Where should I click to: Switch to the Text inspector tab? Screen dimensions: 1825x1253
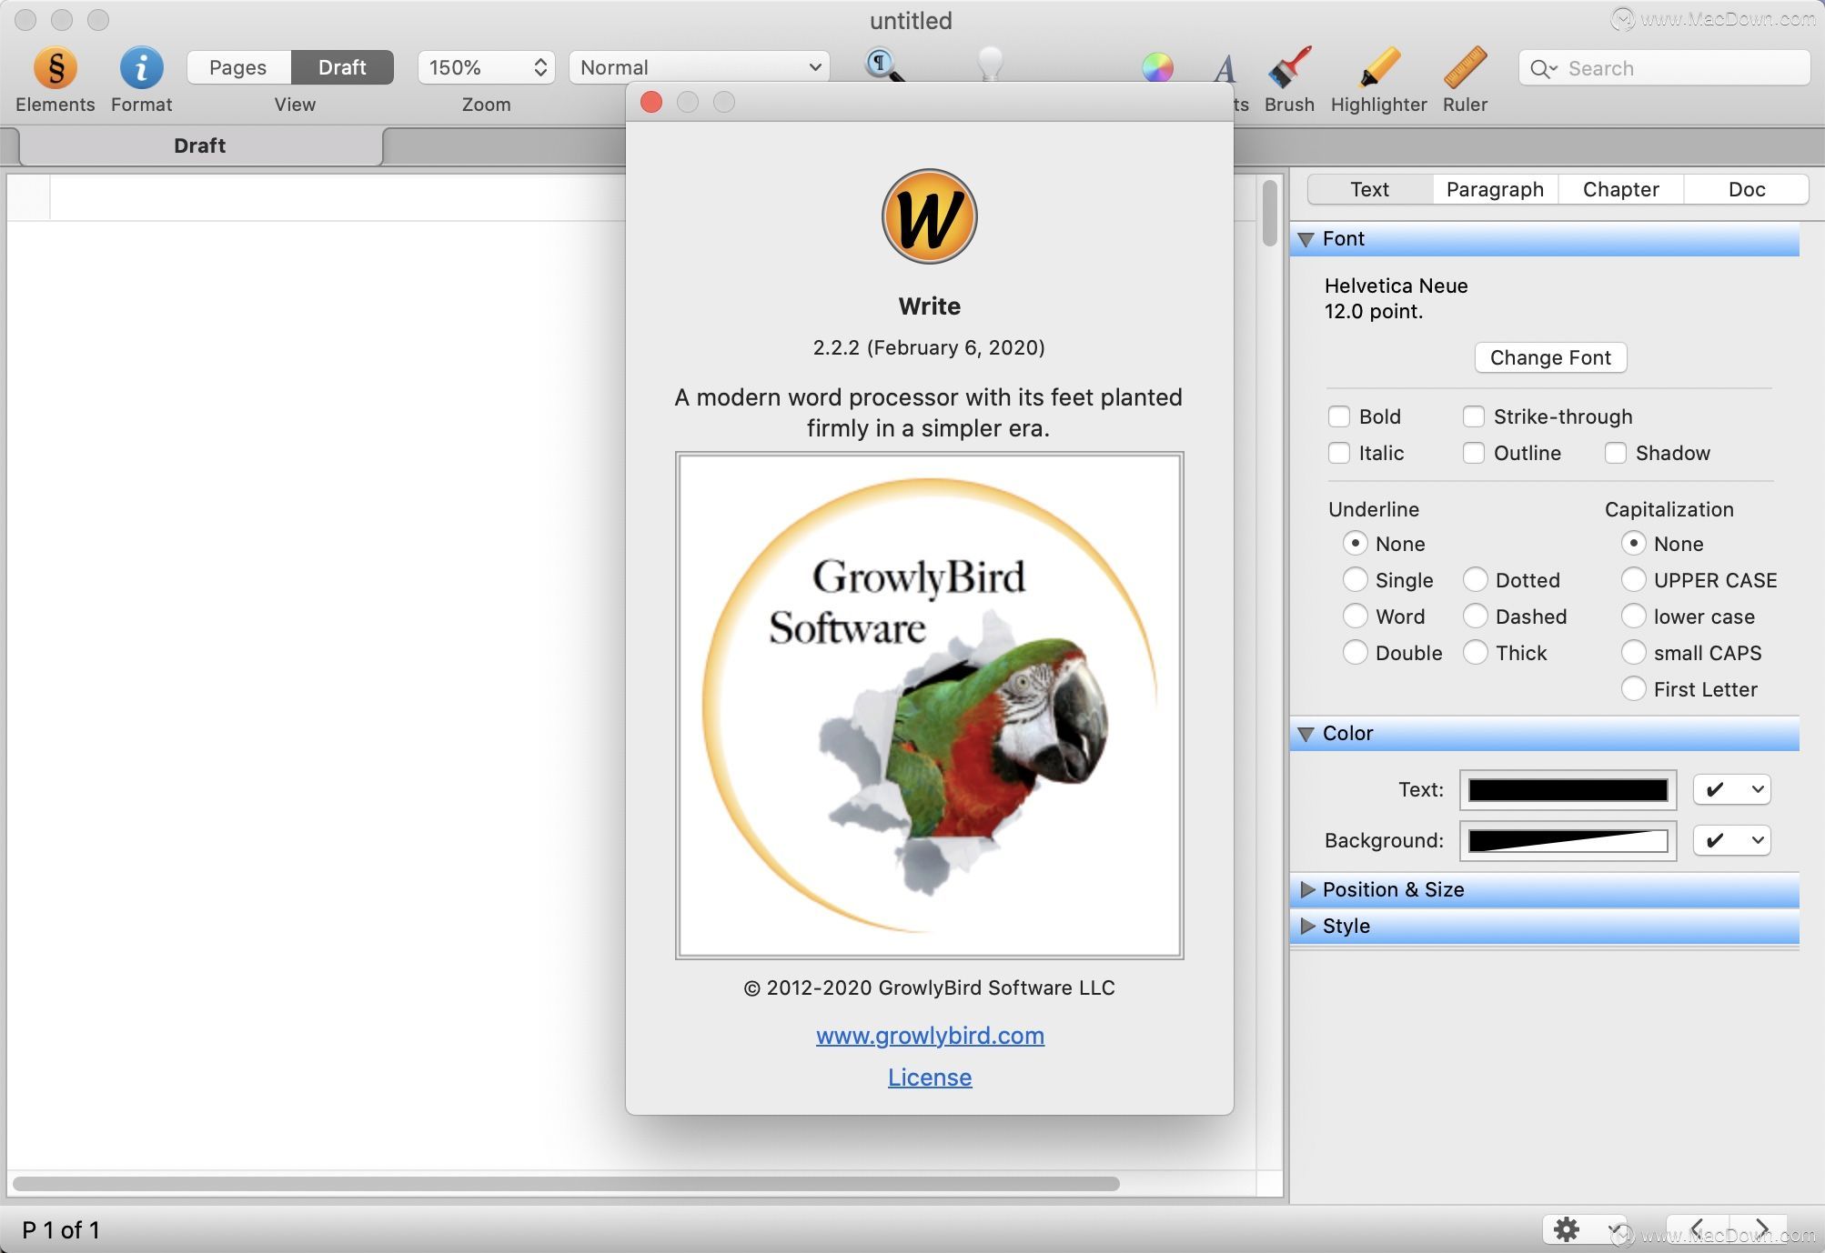(x=1369, y=189)
